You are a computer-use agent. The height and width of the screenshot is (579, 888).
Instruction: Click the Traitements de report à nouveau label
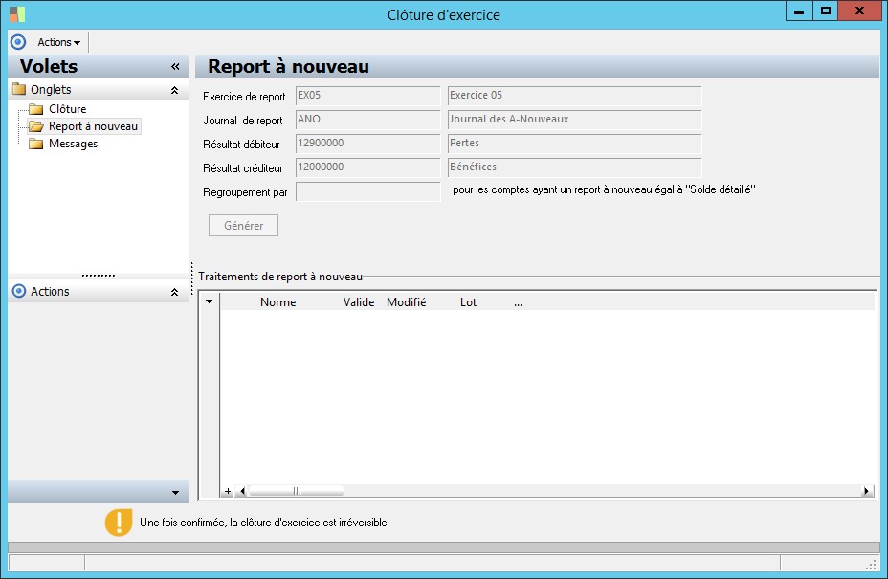pos(280,277)
